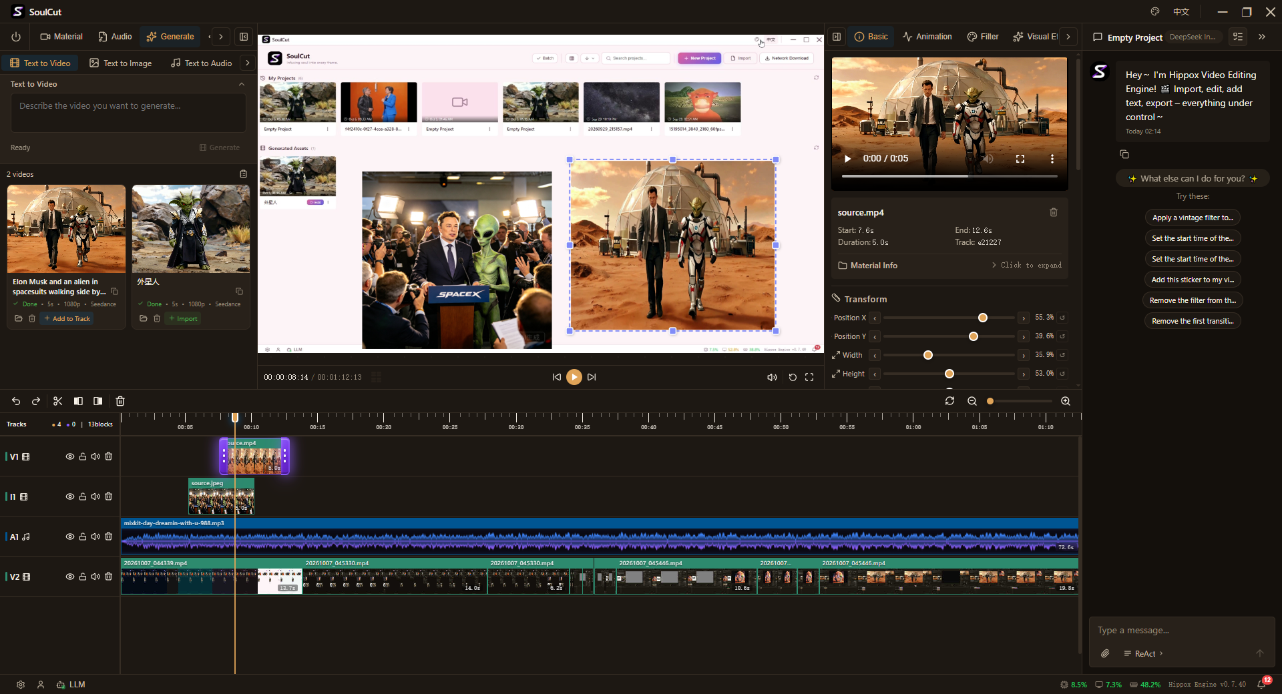Expand the chat panel double chevron

[x=1262, y=37]
